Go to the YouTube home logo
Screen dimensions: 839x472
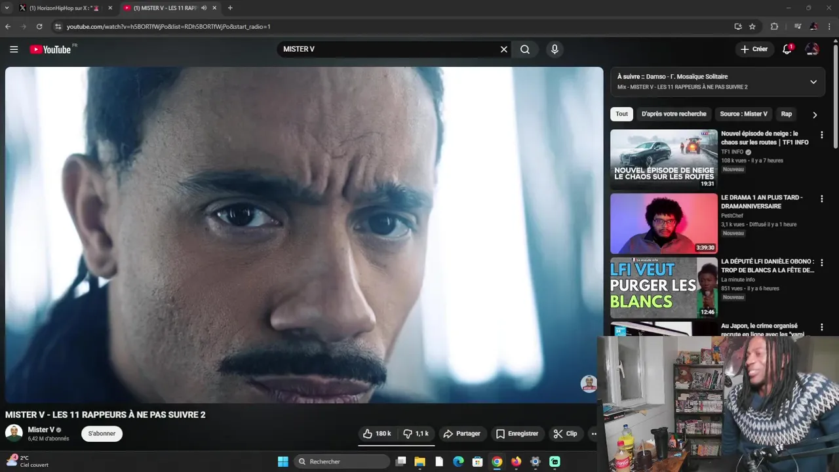click(51, 49)
